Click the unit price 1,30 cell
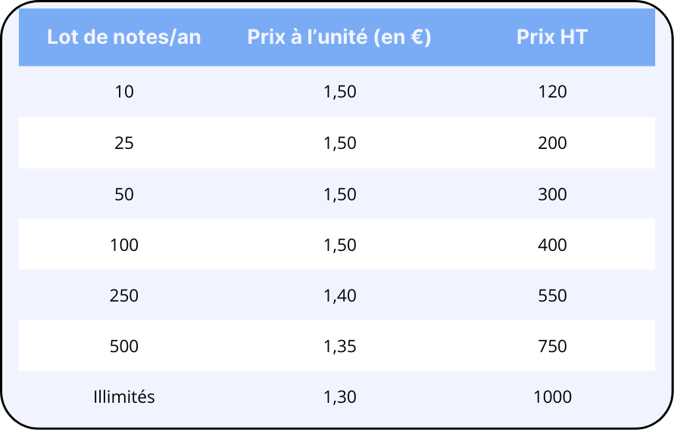This screenshot has width=674, height=430. (x=339, y=397)
